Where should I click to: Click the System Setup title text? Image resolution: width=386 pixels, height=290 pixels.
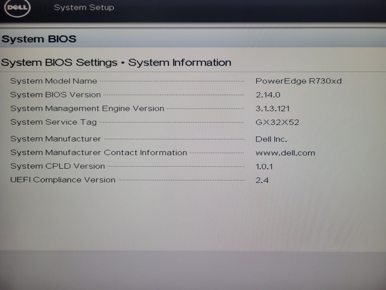click(x=84, y=7)
